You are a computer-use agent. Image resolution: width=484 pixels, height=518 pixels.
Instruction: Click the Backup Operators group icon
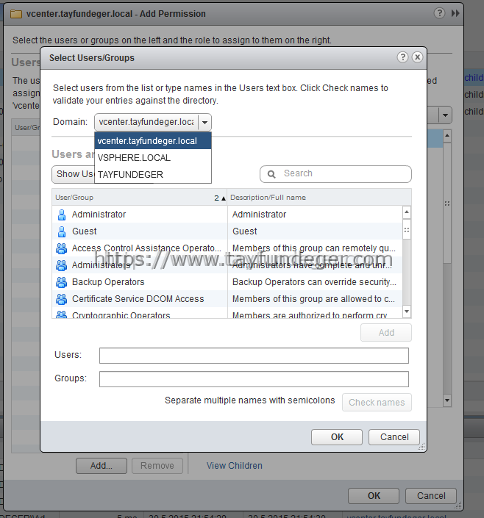click(x=61, y=282)
